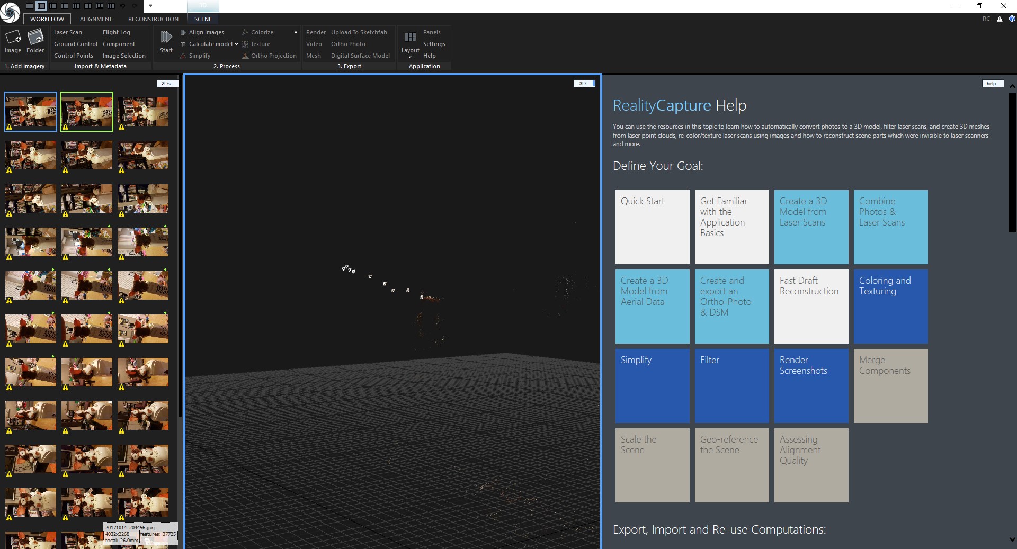Image resolution: width=1017 pixels, height=549 pixels.
Task: Select the eight-pane grid layout icon
Action: pos(111,6)
